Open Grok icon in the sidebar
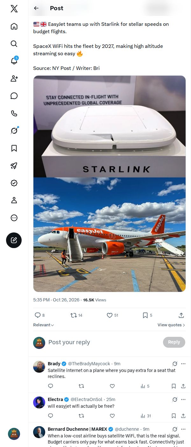The height and width of the screenshot is (447, 191). [x=14, y=131]
